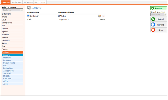Open Monitor in the sidebar

[13, 38]
